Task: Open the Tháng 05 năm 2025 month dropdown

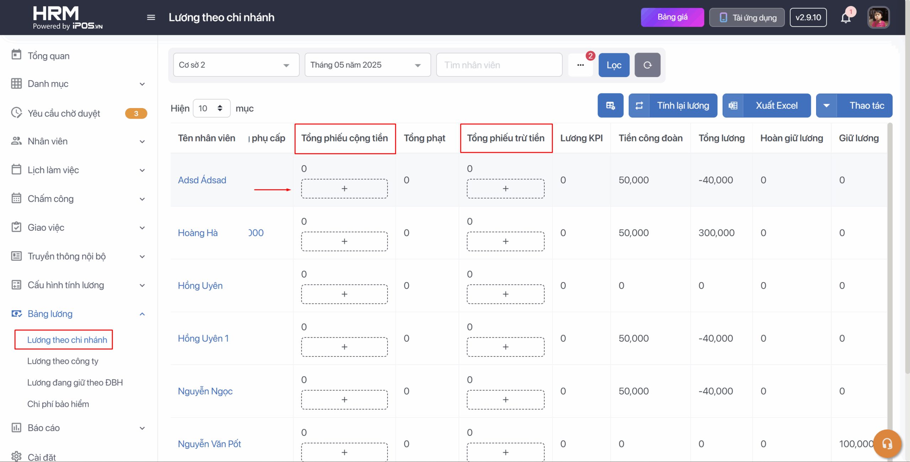Action: 368,65
